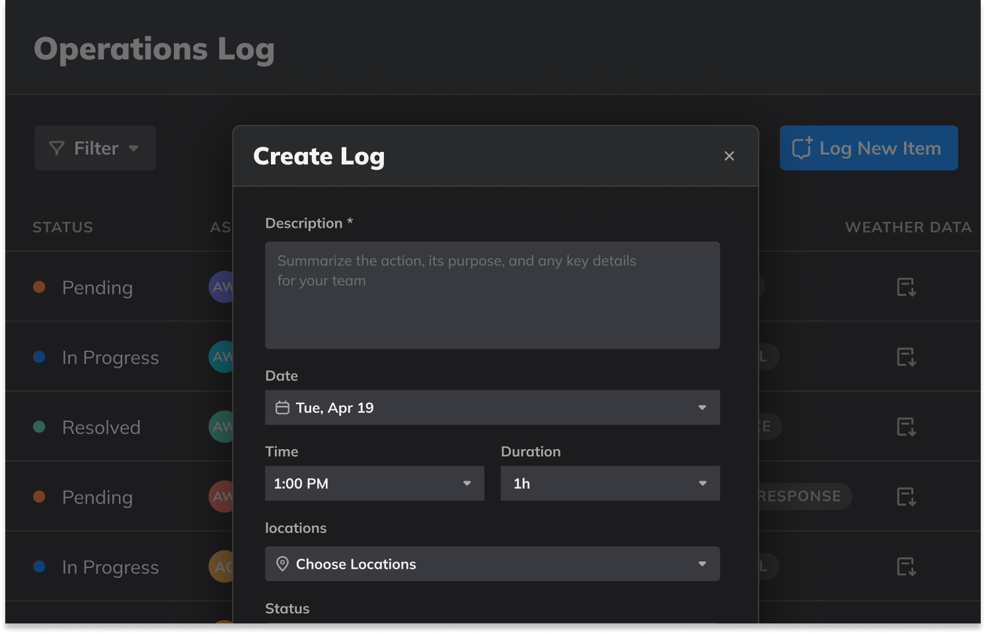Close the Create Log dialog

pos(729,156)
